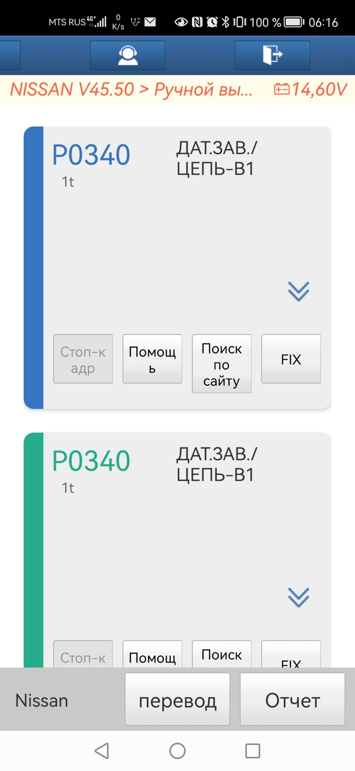Tap the exit door icon button
This screenshot has height=771, width=355.
pyautogui.click(x=272, y=55)
